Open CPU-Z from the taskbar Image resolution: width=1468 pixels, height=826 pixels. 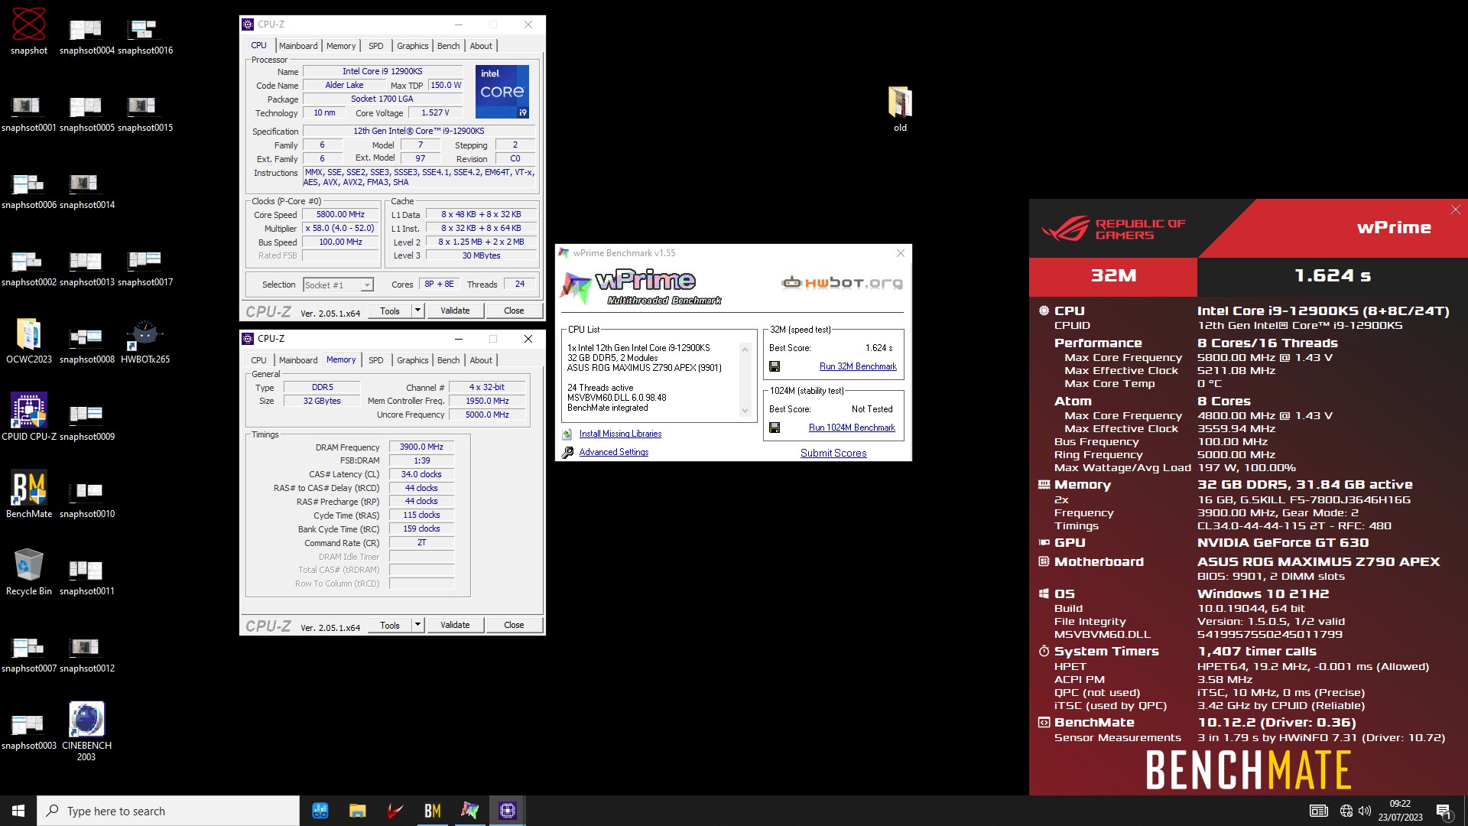(507, 811)
